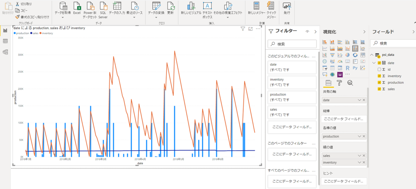Switch to the Fields well tab

click(329, 83)
